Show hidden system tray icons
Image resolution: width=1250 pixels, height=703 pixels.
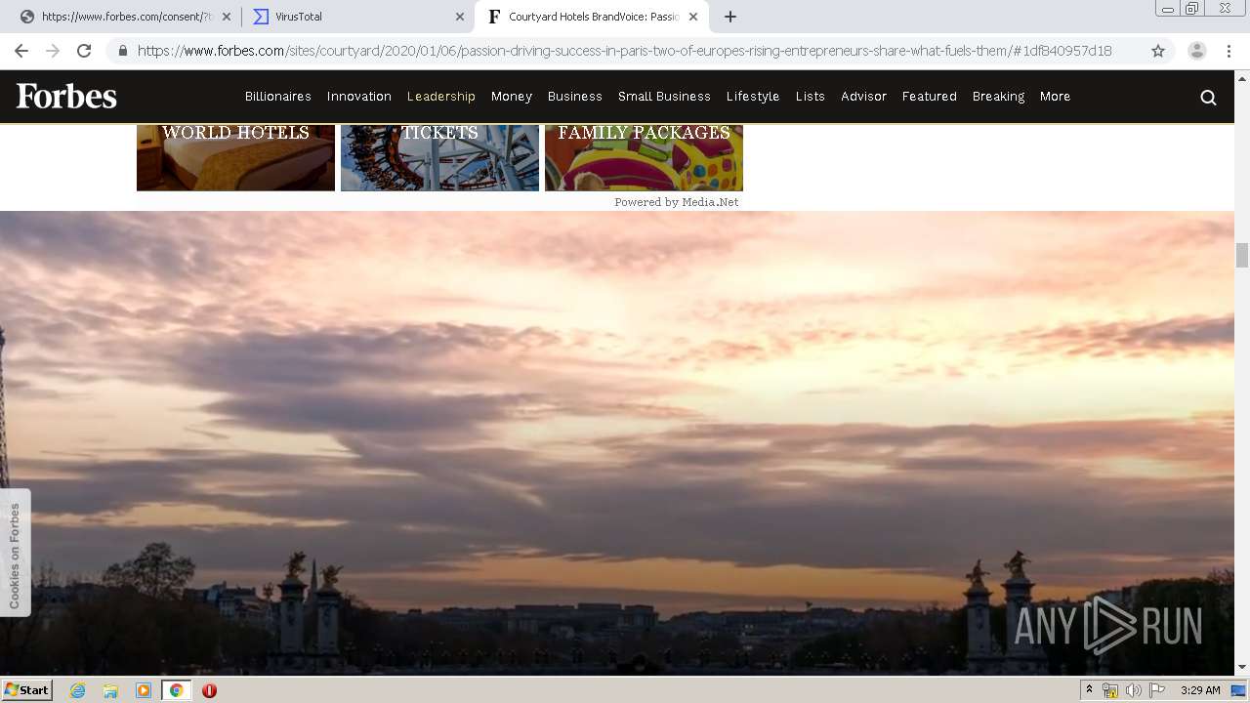pos(1089,690)
